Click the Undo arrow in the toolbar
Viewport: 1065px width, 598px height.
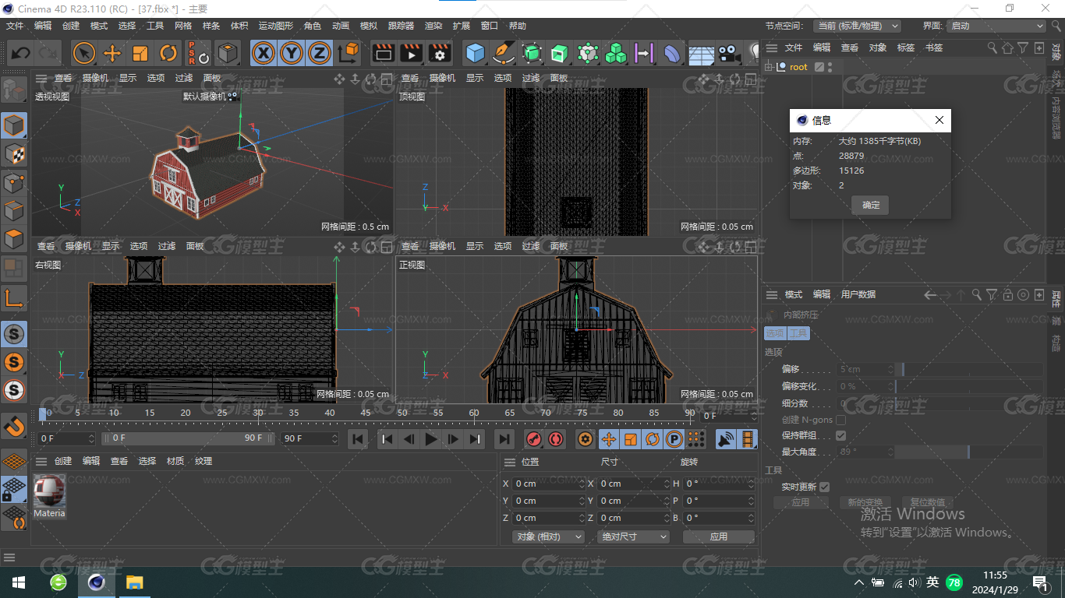pos(21,53)
